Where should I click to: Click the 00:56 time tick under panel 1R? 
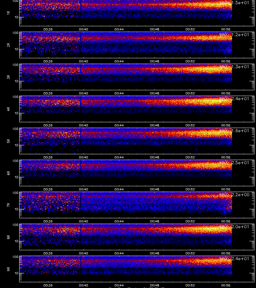tap(226, 29)
